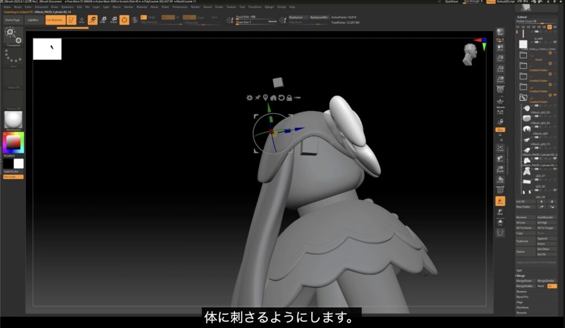Click the white reference thumbnail in the viewport
The height and width of the screenshot is (328, 565).
point(47,49)
